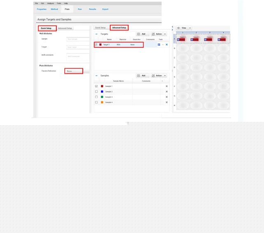This screenshot has width=264, height=233.
Task: Uncheck the Target 1 checkbox
Action: click(97, 44)
